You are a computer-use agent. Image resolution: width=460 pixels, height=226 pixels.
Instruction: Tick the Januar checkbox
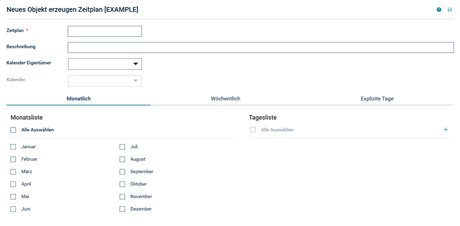(x=13, y=147)
